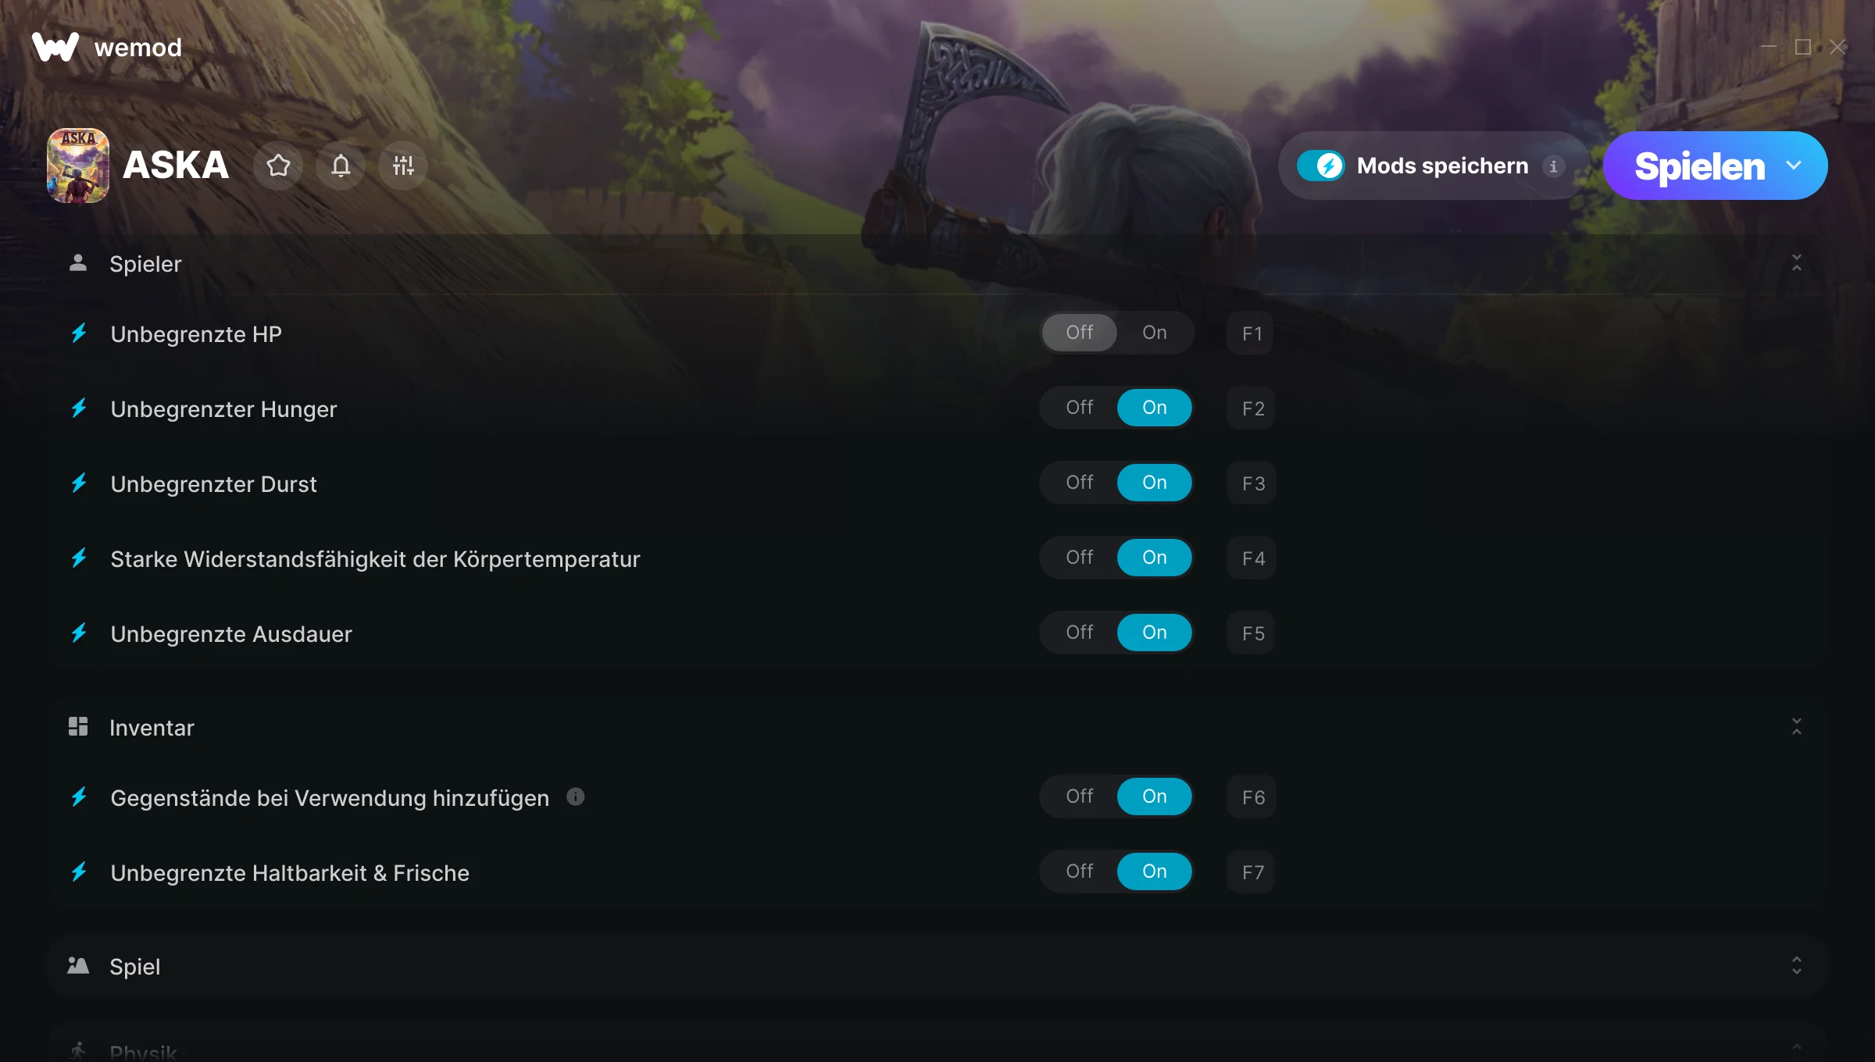Open the sliders settings icon beside ASKA

(x=403, y=166)
